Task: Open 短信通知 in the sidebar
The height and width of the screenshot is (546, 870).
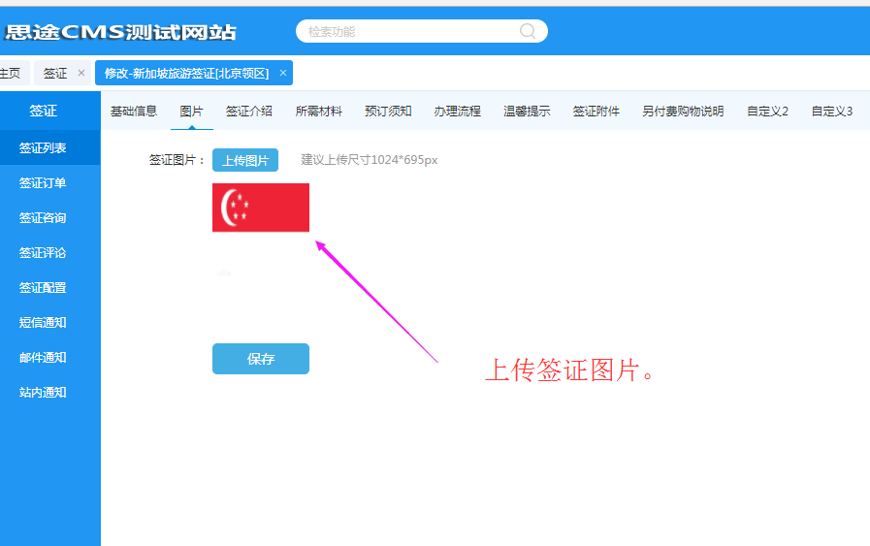Action: [x=43, y=323]
